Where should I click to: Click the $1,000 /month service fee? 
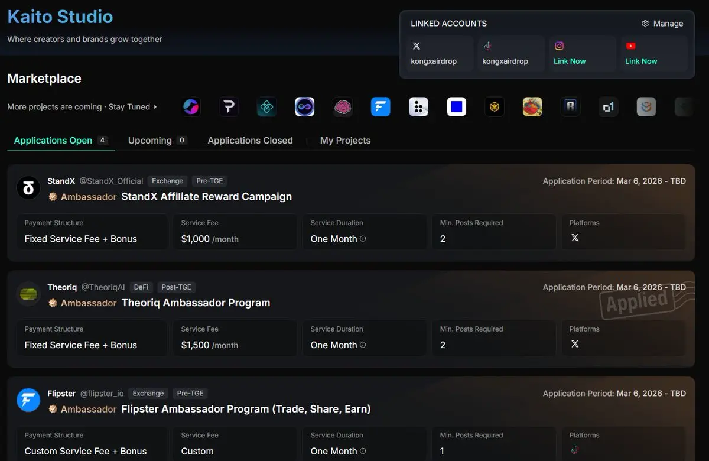(210, 239)
